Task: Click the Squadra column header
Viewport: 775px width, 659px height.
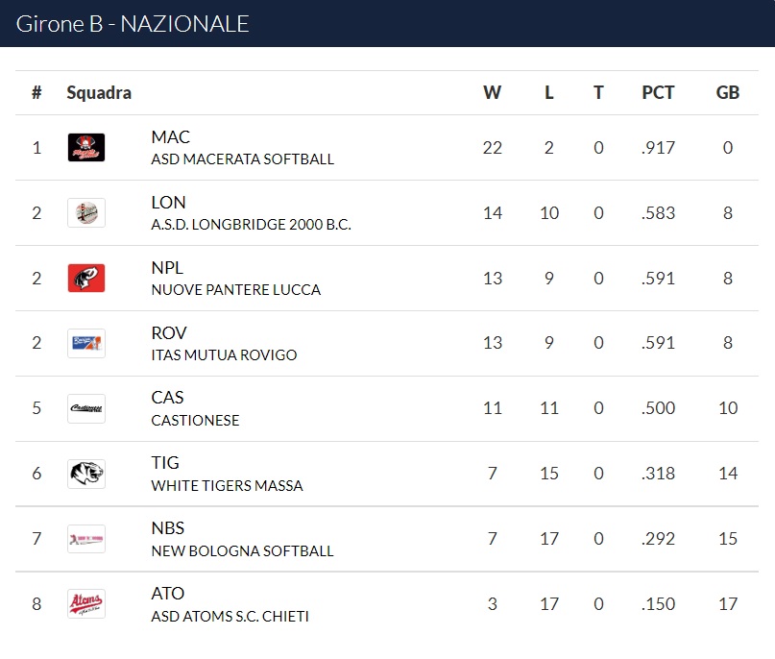Action: pyautogui.click(x=99, y=92)
